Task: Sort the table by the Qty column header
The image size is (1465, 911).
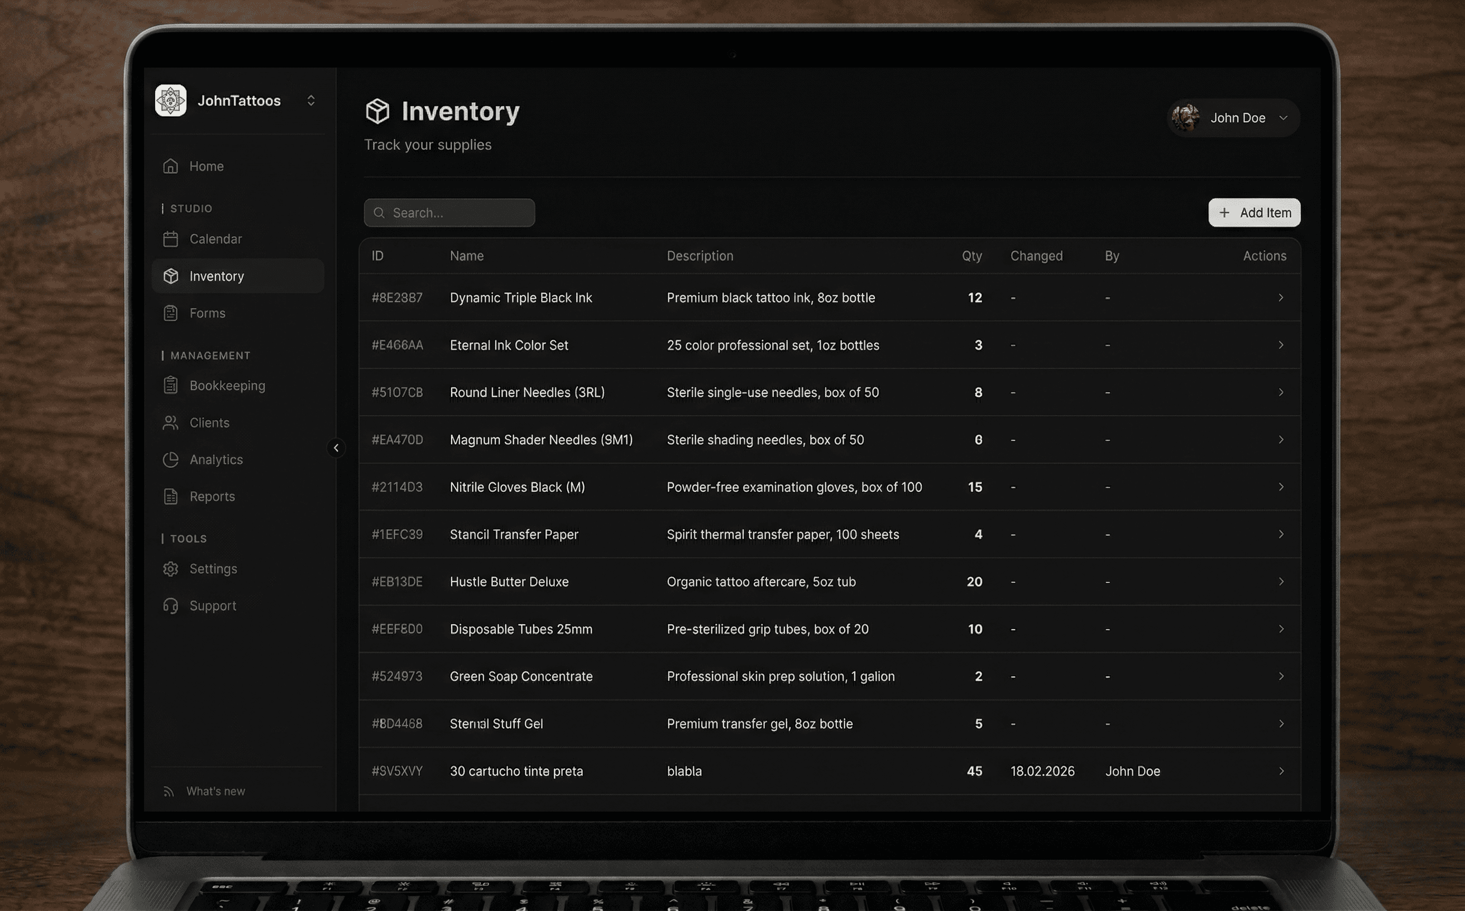Action: (x=971, y=256)
